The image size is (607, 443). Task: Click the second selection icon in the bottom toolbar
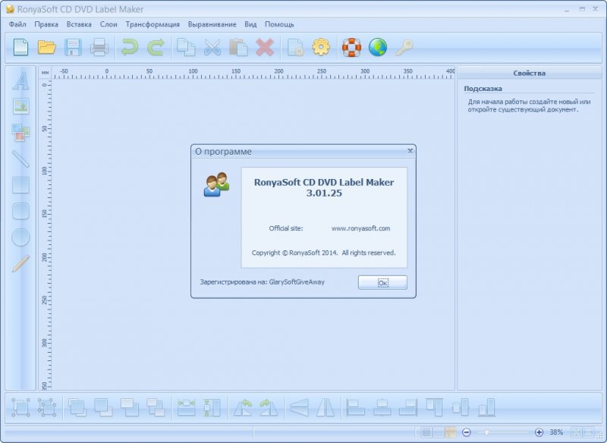[x=47, y=407]
